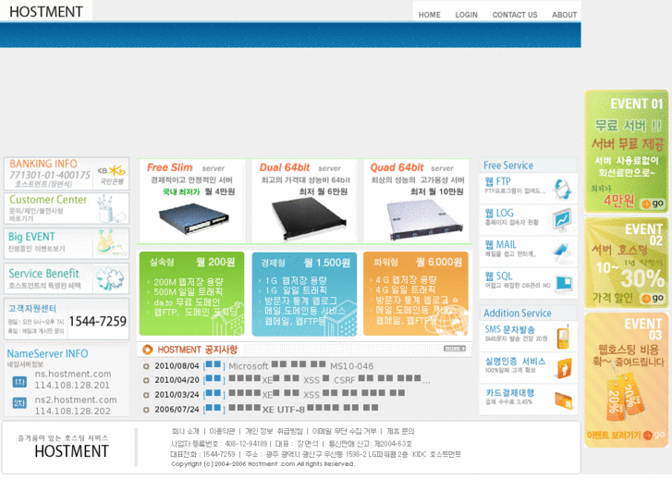Open the EVENT 01 free server banner
Image resolution: width=672 pixels, height=504 pixels.
[626, 151]
